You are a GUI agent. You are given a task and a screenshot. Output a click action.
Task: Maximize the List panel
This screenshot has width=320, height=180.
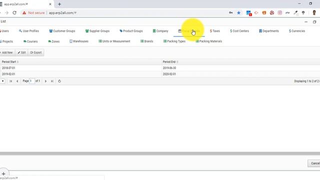(x=314, y=22)
